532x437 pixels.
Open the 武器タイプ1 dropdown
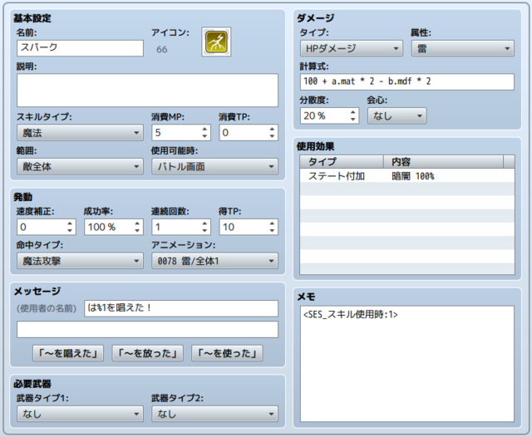[80, 414]
